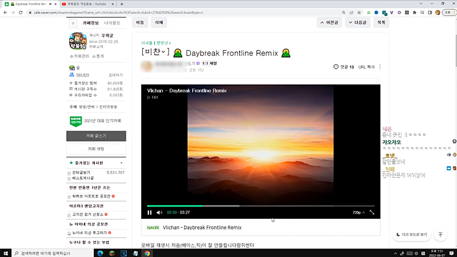Open the 720p quality selector
This screenshot has height=257, width=457.
358,212
